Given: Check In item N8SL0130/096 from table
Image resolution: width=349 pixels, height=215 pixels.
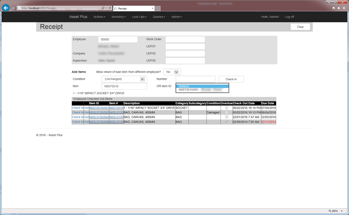Looking at the screenshot, I should click(78, 122).
